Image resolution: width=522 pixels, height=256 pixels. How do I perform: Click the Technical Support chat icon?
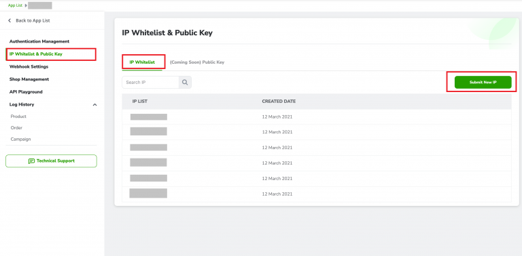click(32, 161)
